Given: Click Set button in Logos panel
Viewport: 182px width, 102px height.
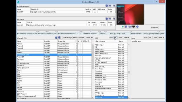Looking at the screenshot, I should click(150, 38).
